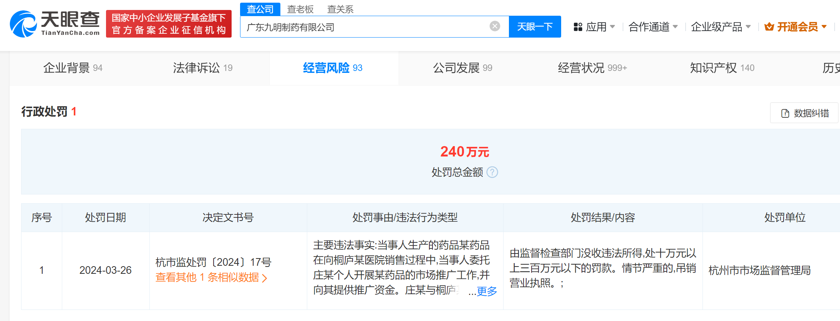The height and width of the screenshot is (321, 840).
Task: Click the apps grid icon
Action: click(578, 27)
